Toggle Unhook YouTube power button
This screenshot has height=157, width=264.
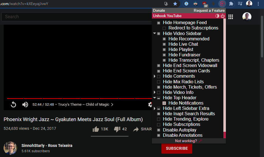[223, 16]
